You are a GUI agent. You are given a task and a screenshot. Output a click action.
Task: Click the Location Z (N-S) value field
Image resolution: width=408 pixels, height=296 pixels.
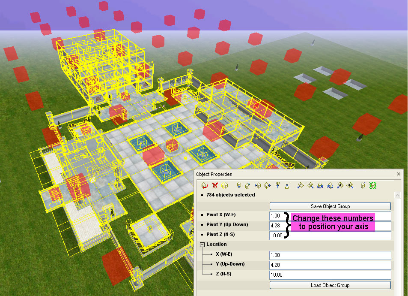330,275
